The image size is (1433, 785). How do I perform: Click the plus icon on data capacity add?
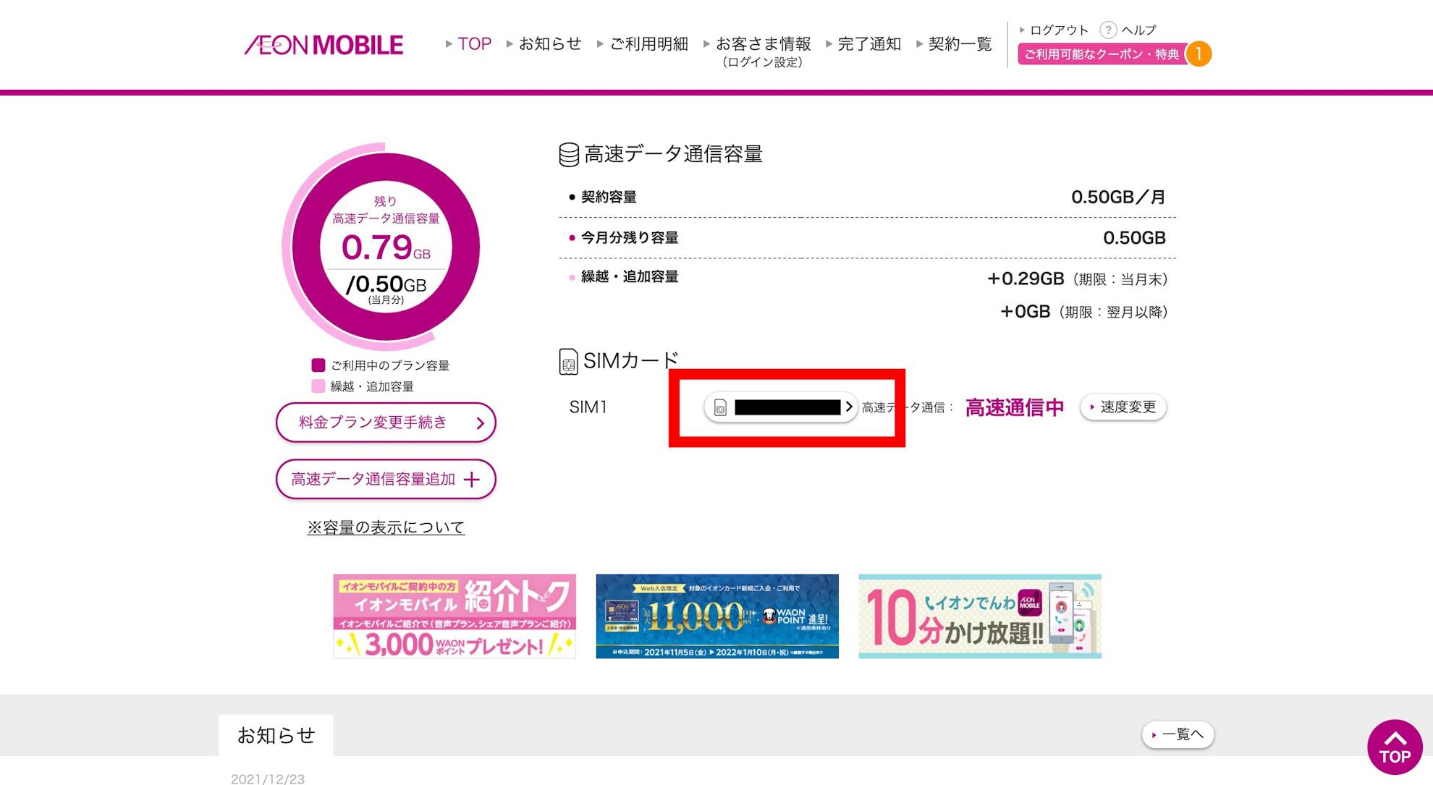coord(471,480)
